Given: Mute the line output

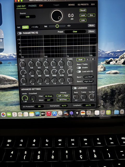Looking at the screenshot, I should coord(91,26).
